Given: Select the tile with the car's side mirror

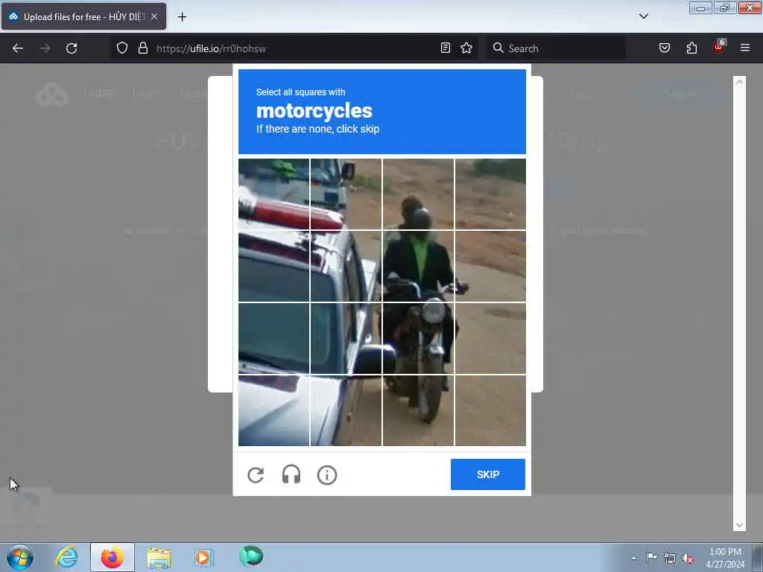Looking at the screenshot, I should 346,339.
